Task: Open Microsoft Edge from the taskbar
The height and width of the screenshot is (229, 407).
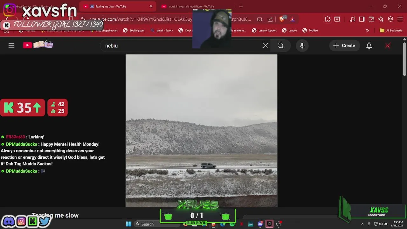Action: point(223,224)
